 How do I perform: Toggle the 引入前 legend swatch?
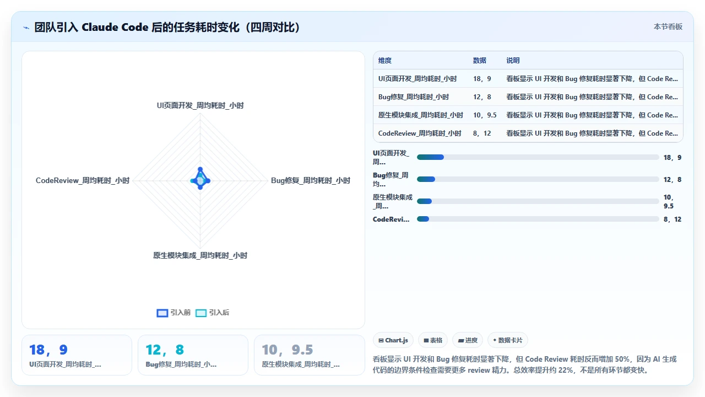pos(162,313)
